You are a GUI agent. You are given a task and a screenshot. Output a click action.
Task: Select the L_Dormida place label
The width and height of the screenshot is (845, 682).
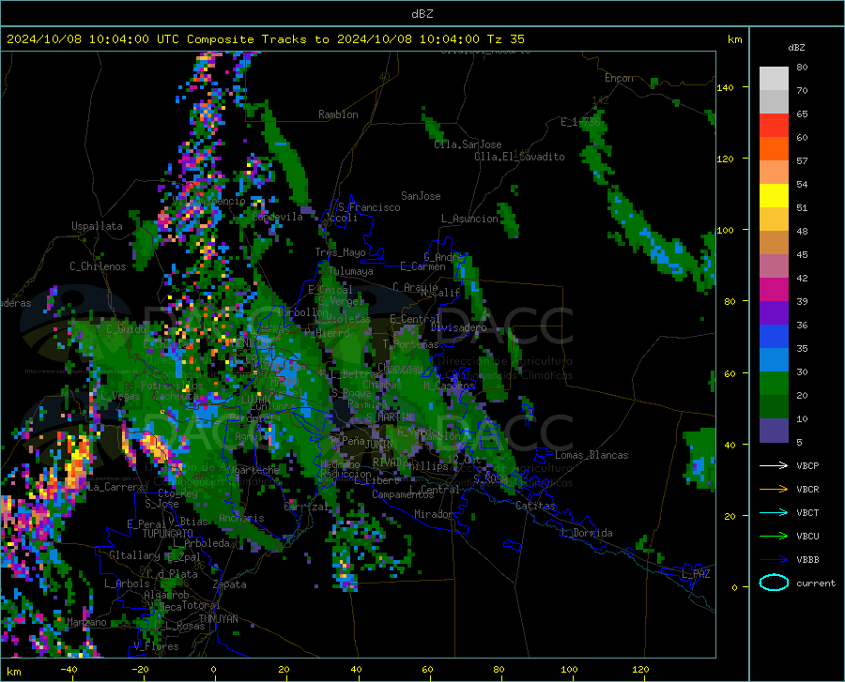(587, 533)
